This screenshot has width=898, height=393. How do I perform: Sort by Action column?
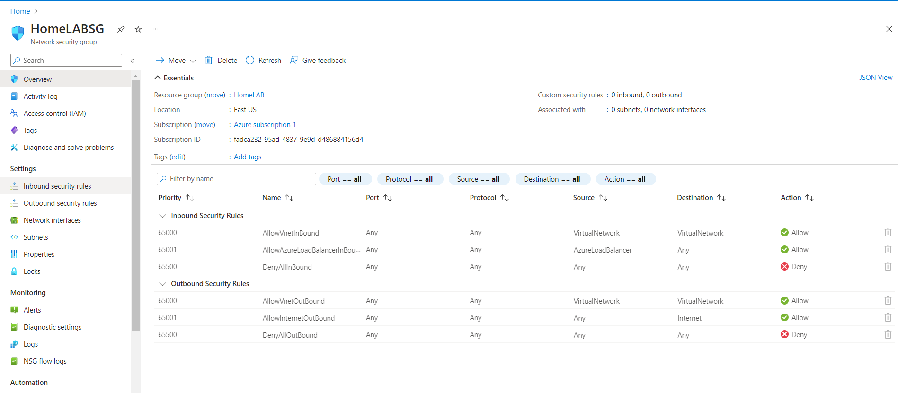[x=798, y=198]
